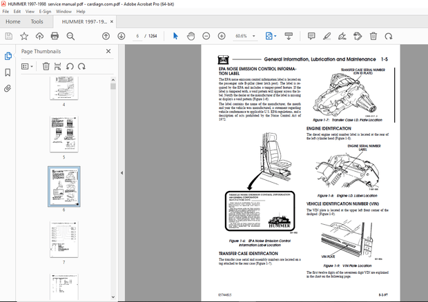Open the Help menu
This screenshot has height=302, width=428.
click(x=81, y=12)
